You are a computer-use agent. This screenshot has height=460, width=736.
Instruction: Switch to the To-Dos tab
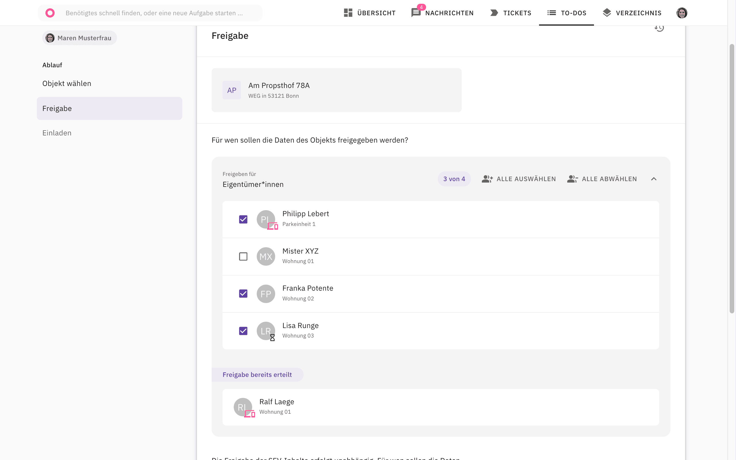[x=566, y=13]
